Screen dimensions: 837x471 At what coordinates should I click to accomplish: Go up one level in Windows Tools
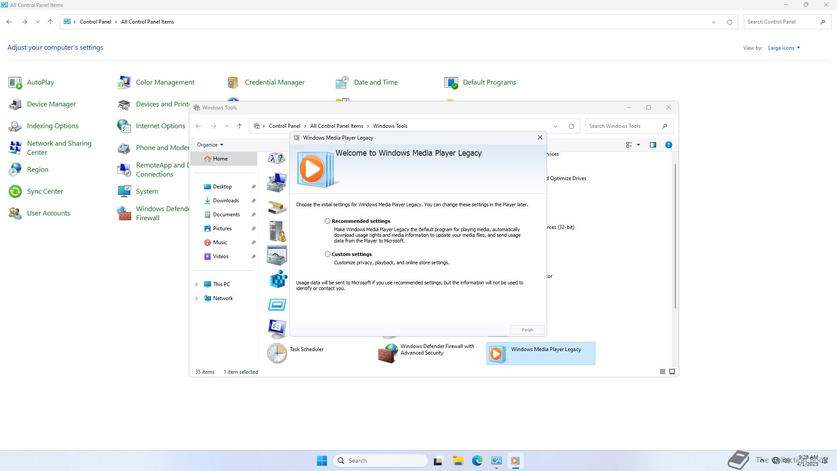coord(239,126)
